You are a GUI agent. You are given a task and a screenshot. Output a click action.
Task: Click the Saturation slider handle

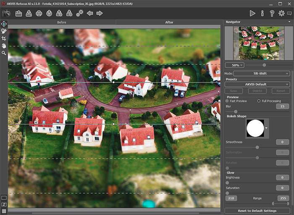click(x=227, y=193)
